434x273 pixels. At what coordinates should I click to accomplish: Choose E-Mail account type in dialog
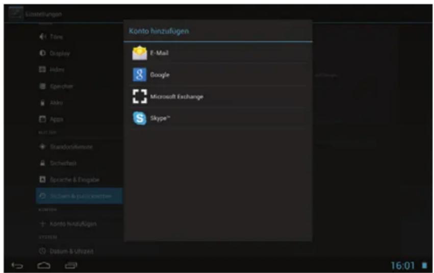(218, 53)
